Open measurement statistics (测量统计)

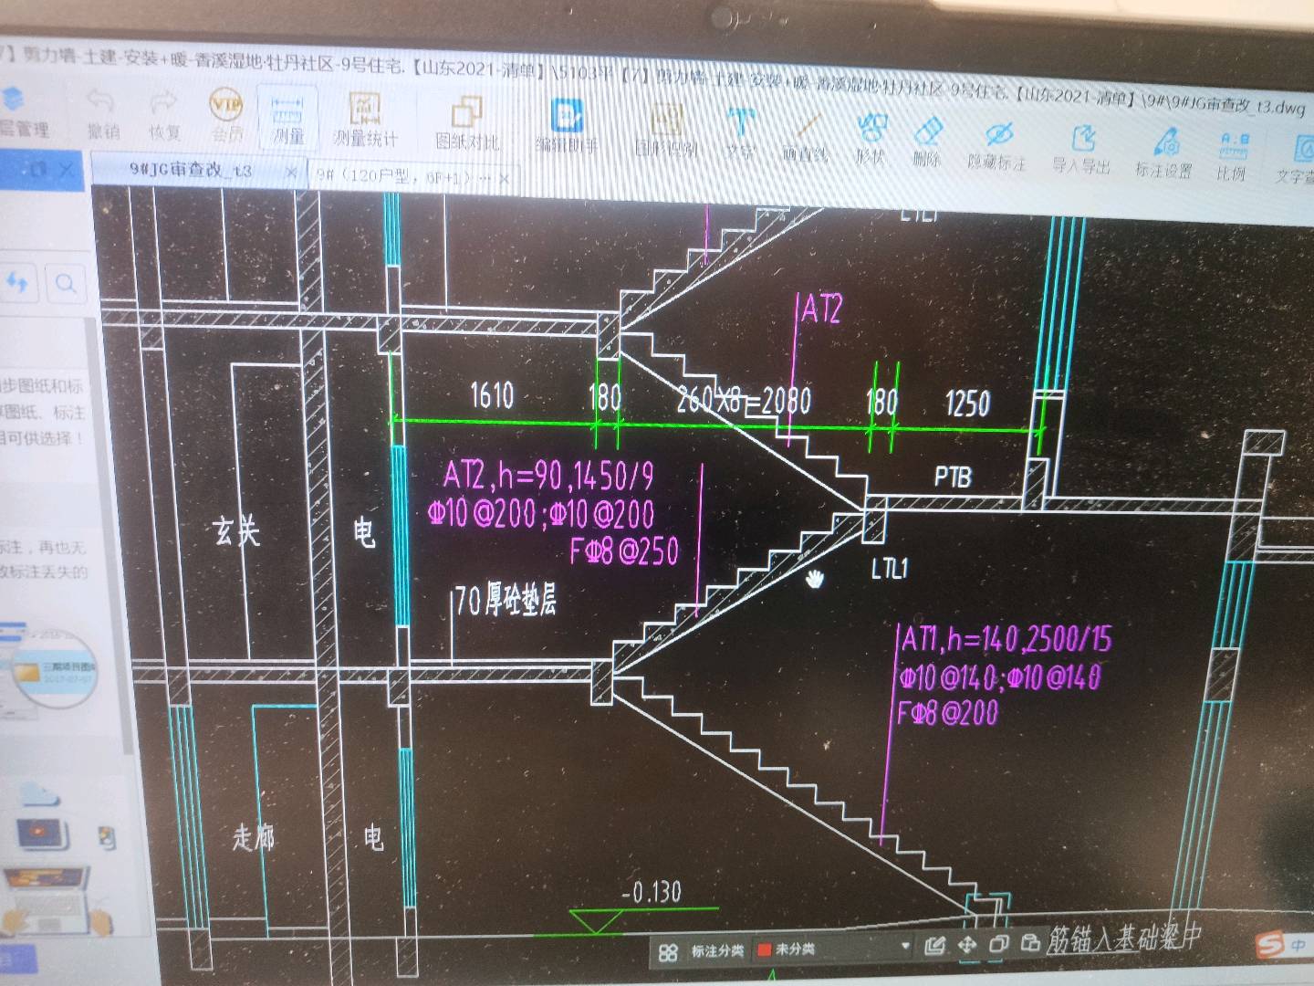(365, 121)
